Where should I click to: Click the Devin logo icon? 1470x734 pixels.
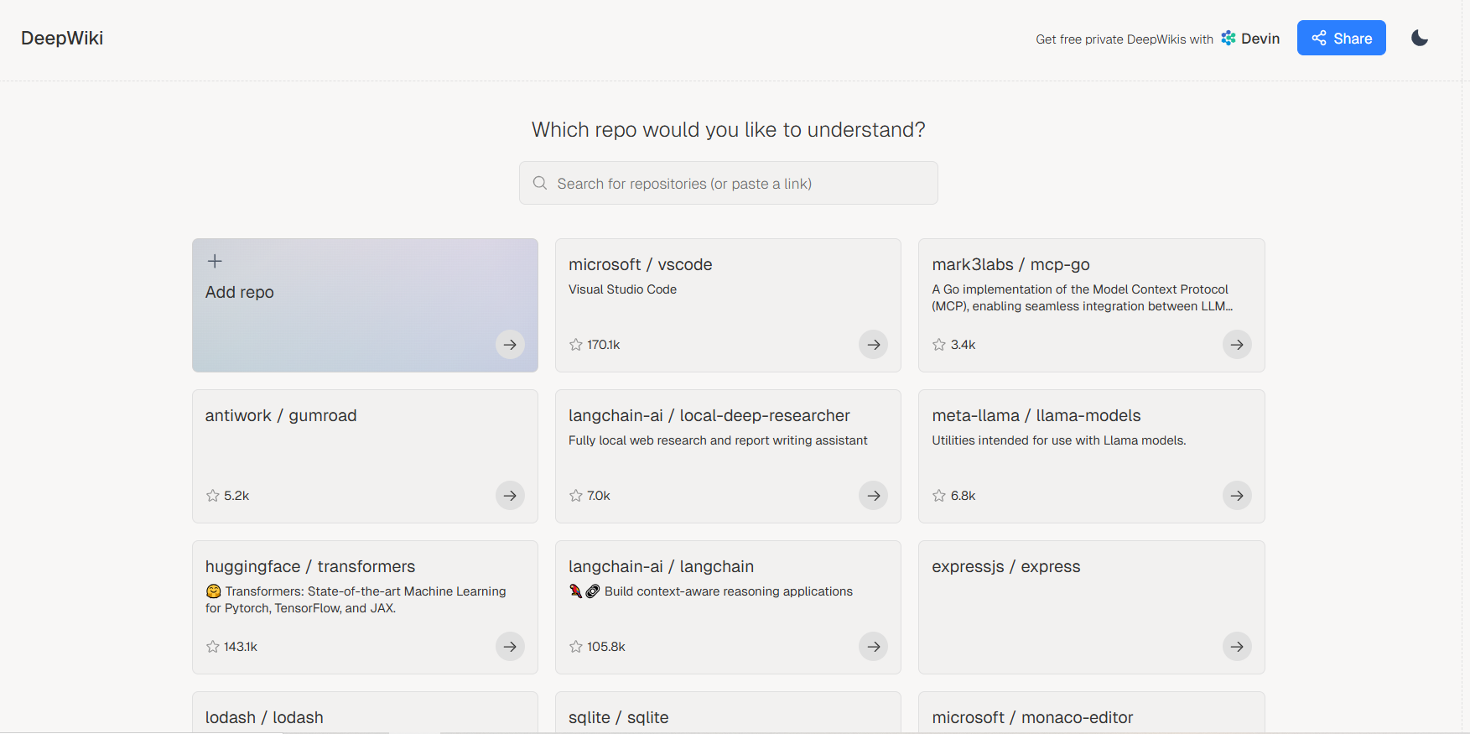click(x=1228, y=38)
